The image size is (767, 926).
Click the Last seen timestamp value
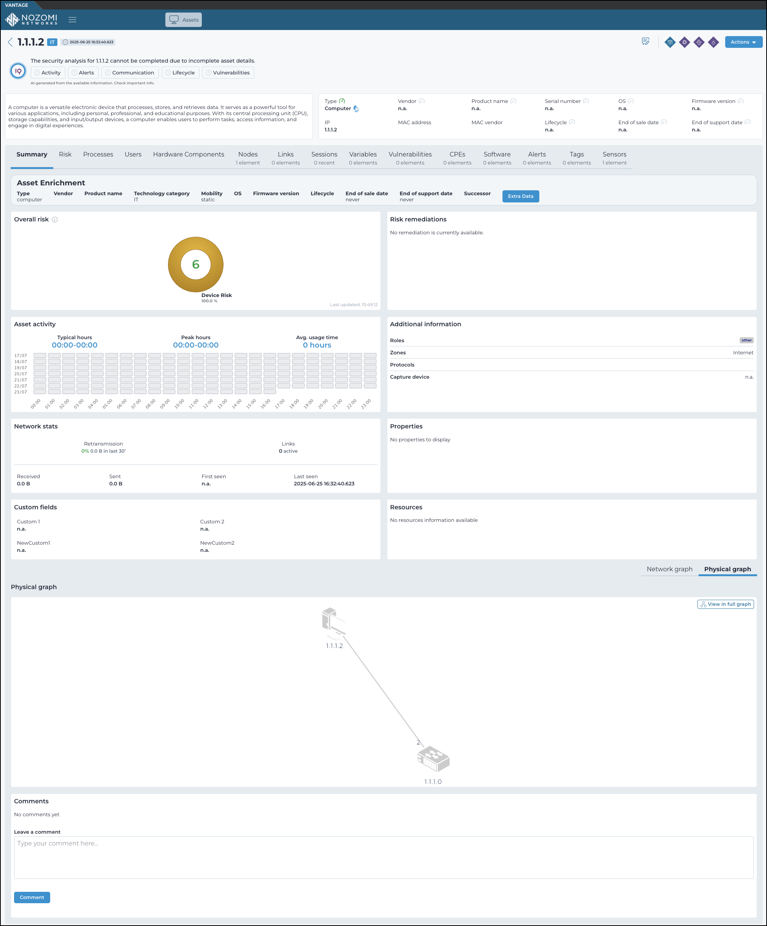pos(324,483)
